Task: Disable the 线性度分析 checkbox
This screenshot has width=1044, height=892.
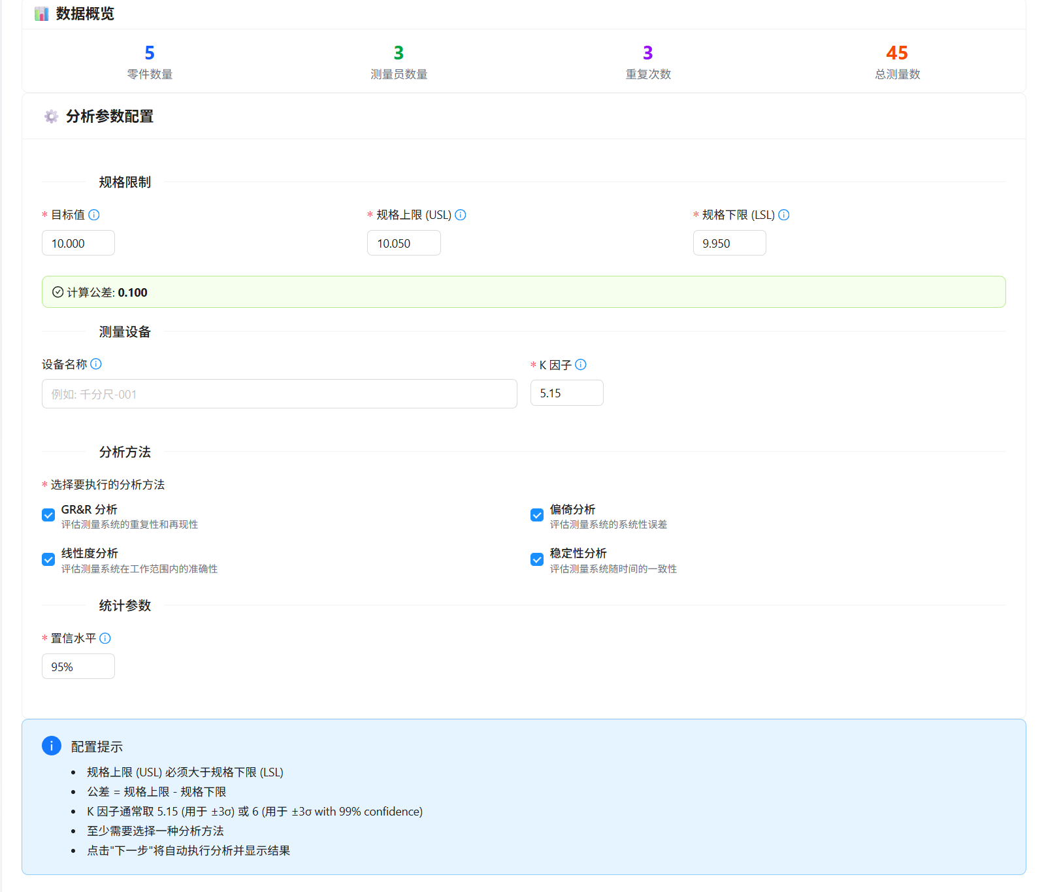Action: pos(48,560)
